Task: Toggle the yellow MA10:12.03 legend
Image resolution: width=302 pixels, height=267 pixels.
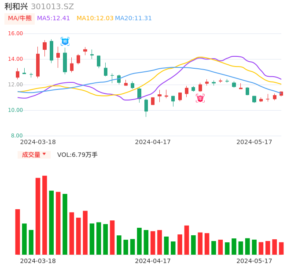Action: (95, 19)
